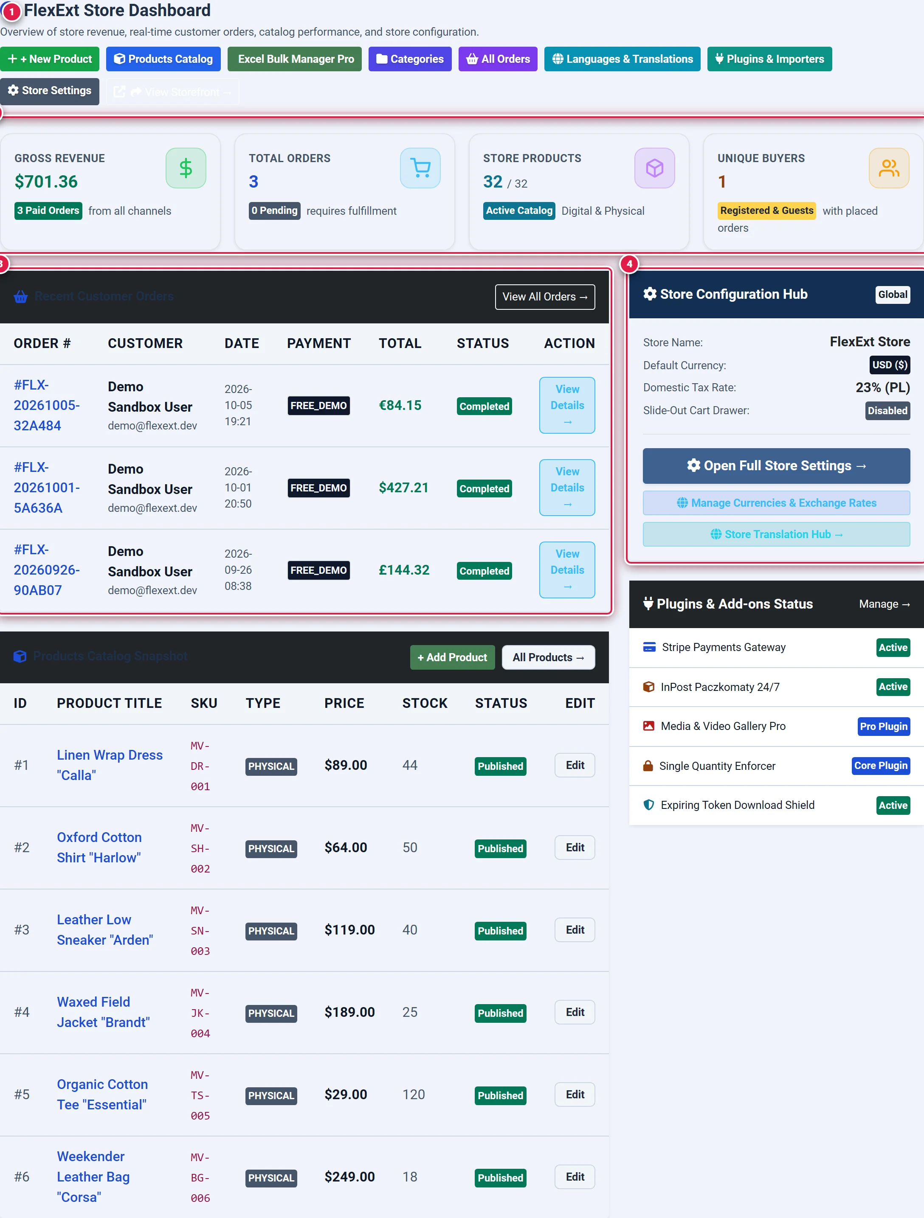
Task: View details of order #FLX-20261005-32A484
Action: (567, 405)
